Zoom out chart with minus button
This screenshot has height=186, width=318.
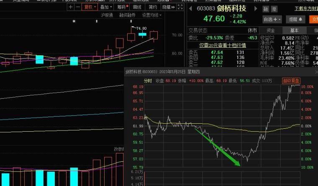coord(78,7)
